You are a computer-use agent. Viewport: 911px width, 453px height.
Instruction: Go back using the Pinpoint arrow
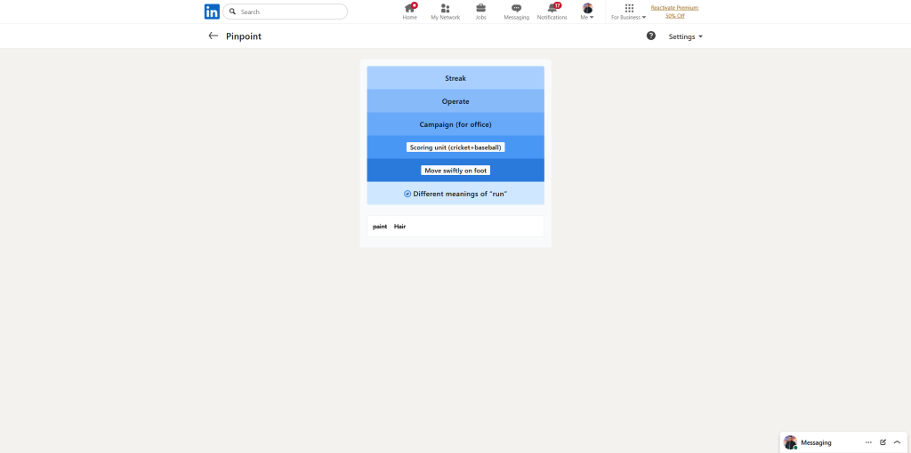point(214,36)
